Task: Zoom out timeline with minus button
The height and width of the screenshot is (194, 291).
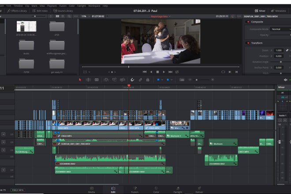Action: pos(190,80)
